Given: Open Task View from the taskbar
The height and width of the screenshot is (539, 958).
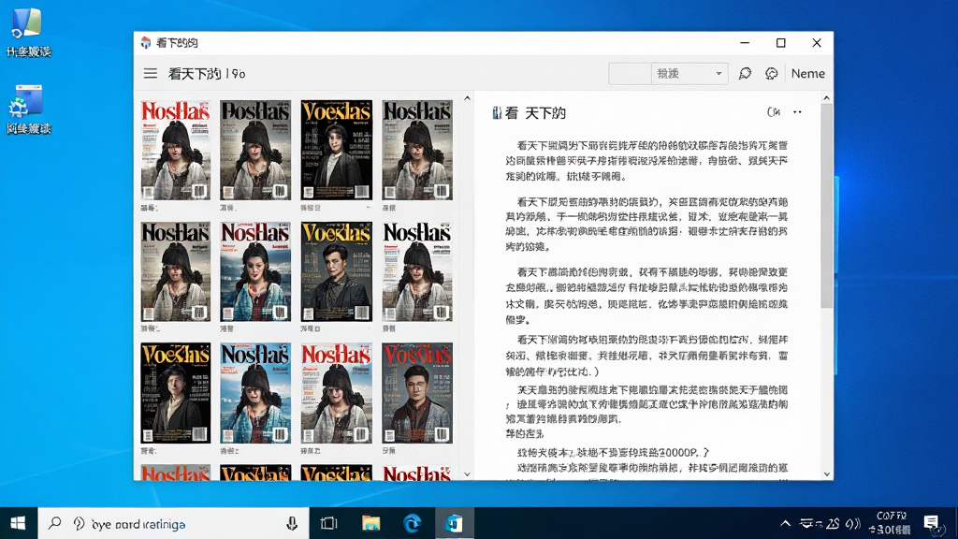Looking at the screenshot, I should [328, 523].
